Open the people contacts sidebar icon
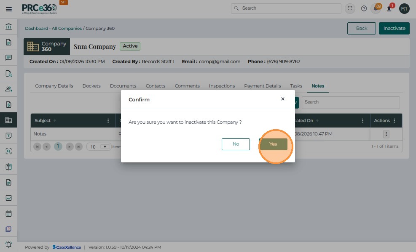This screenshot has height=252, width=416. coord(8,89)
